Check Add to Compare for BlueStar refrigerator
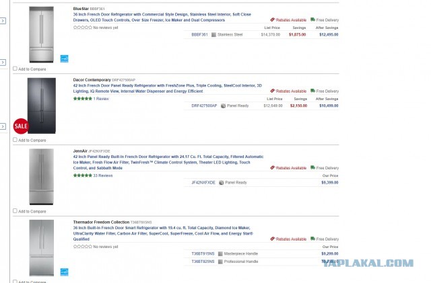 click(15, 69)
